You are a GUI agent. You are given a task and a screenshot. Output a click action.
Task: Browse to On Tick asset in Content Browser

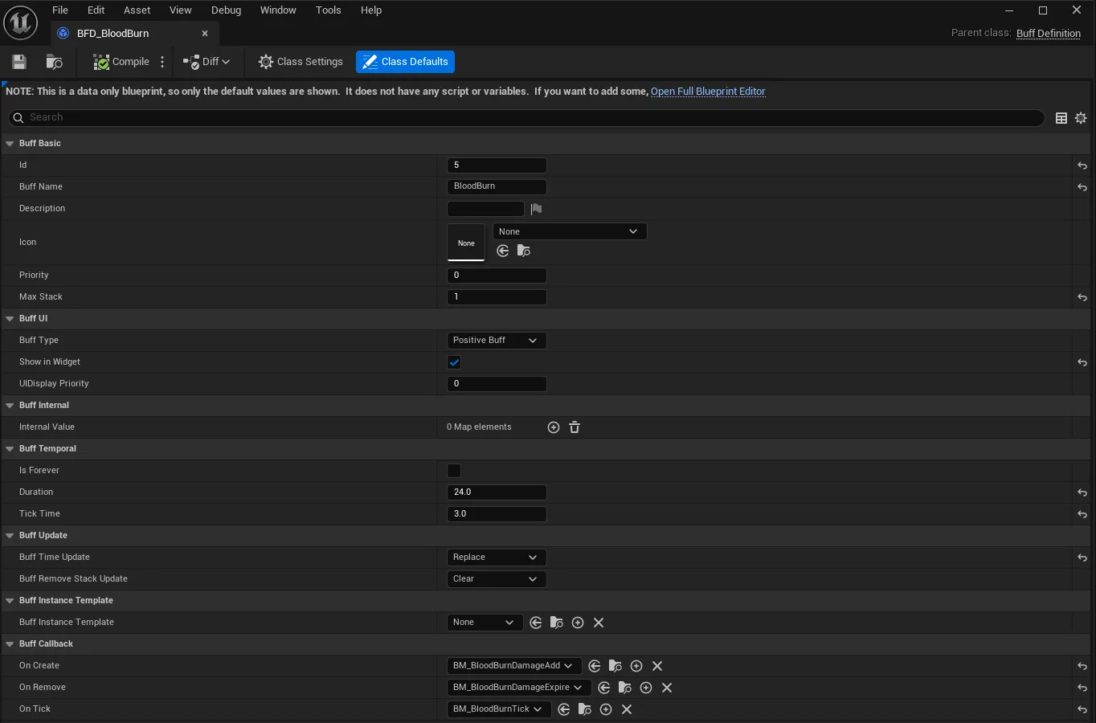pyautogui.click(x=585, y=709)
